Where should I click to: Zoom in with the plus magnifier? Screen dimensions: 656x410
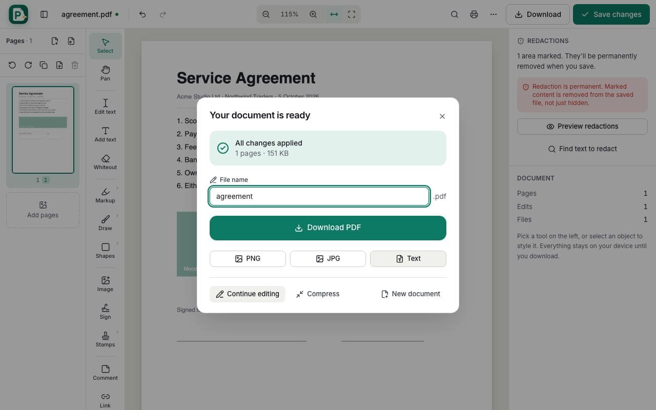click(313, 14)
